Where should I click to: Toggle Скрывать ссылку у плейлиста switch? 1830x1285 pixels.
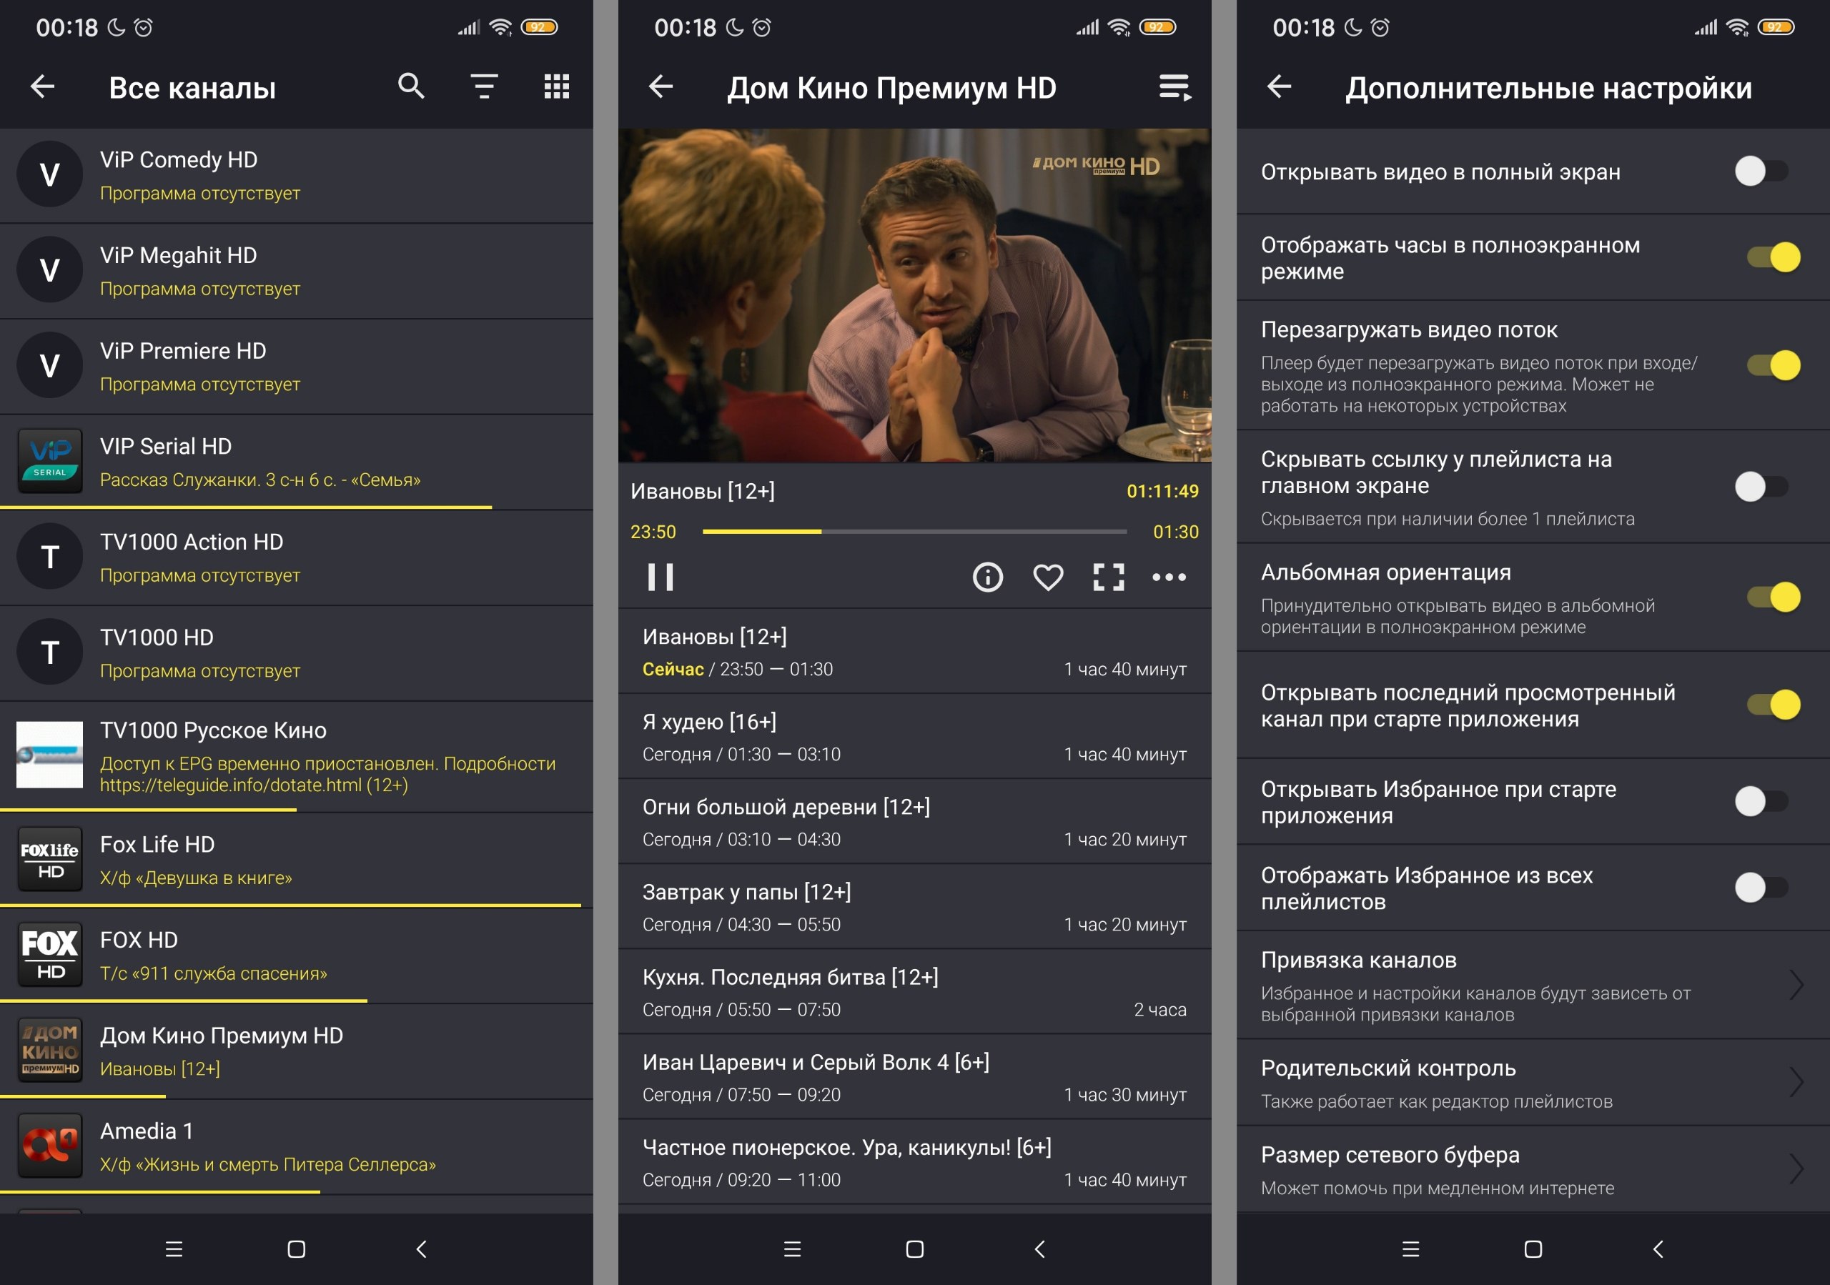pyautogui.click(x=1762, y=487)
